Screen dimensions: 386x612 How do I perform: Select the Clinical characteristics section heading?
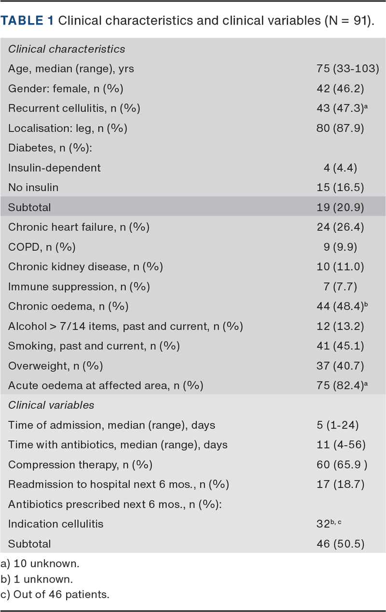point(67,49)
